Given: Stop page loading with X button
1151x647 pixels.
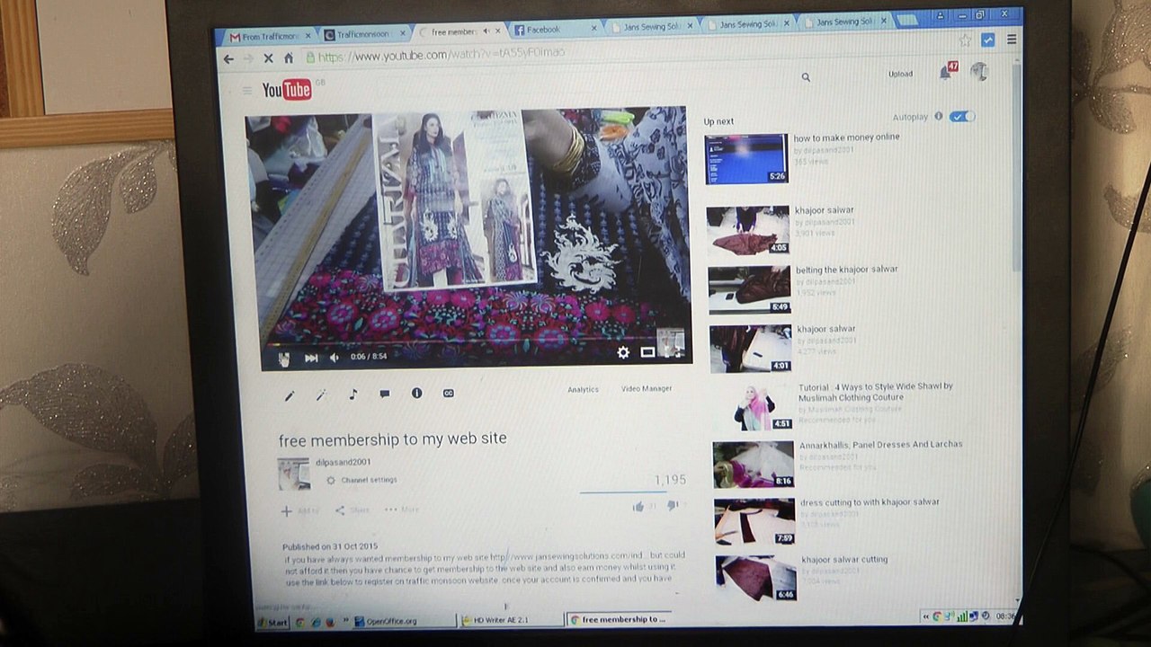Looking at the screenshot, I should click(x=267, y=58).
